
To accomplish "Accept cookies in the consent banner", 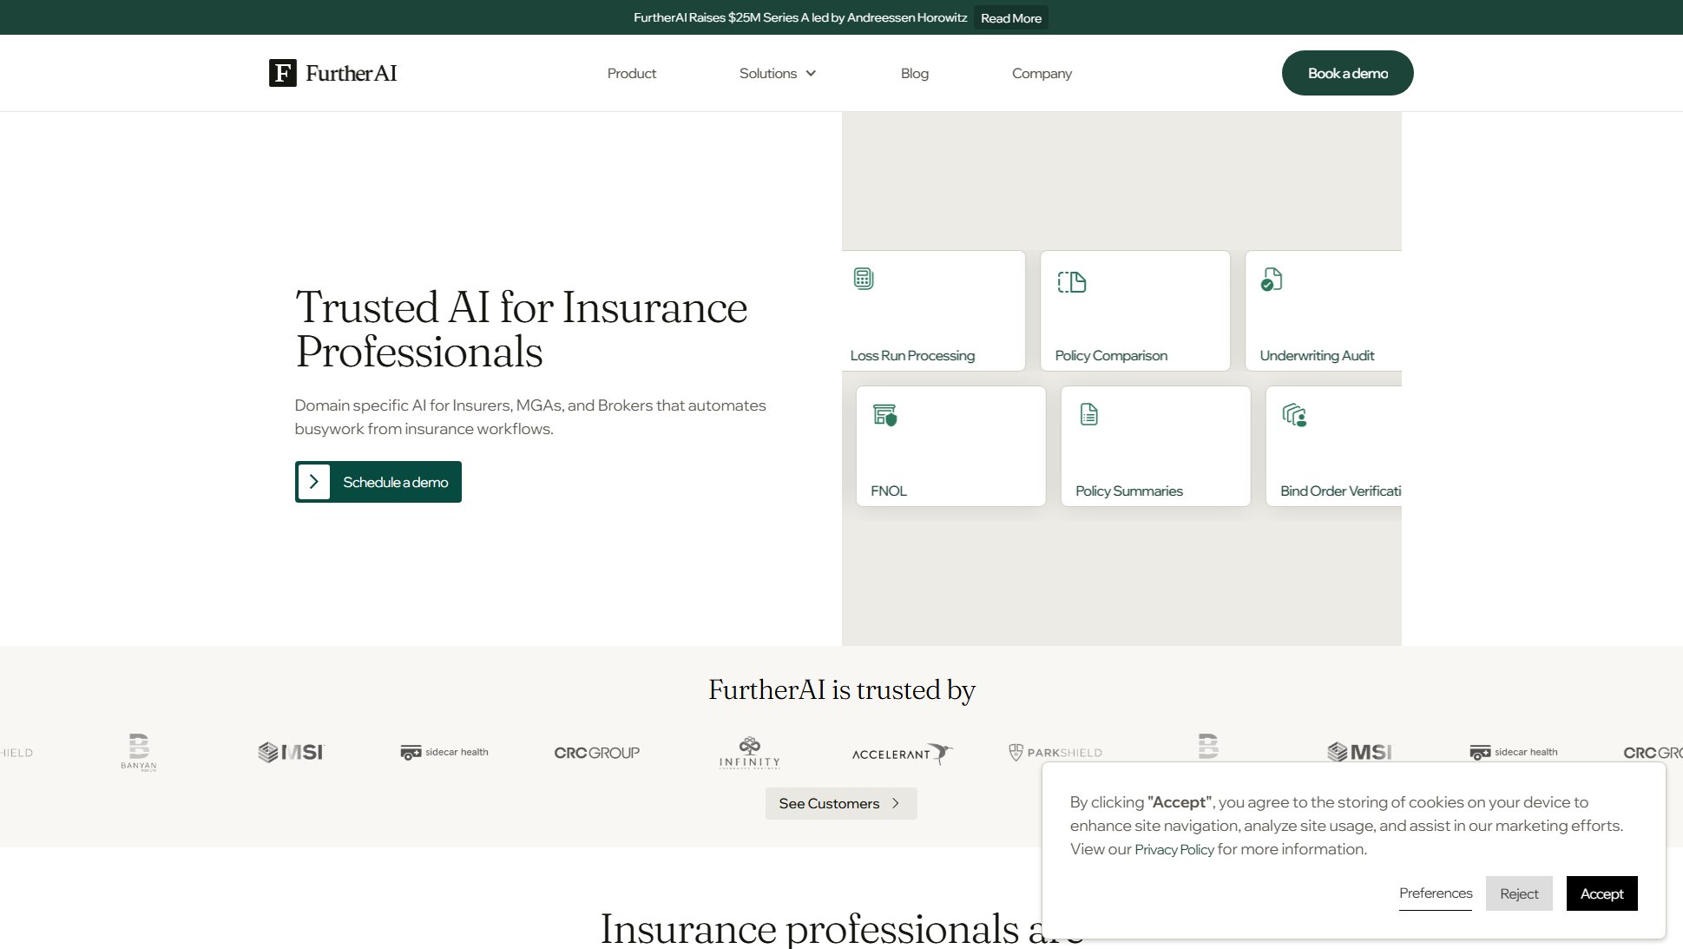I will (x=1601, y=893).
